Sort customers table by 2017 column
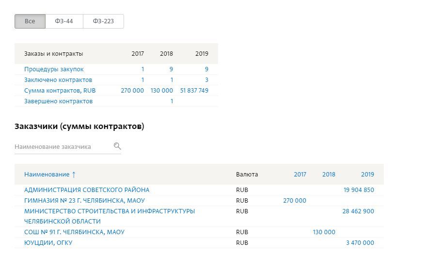Image resolution: width=426 pixels, height=272 pixels. 300,174
